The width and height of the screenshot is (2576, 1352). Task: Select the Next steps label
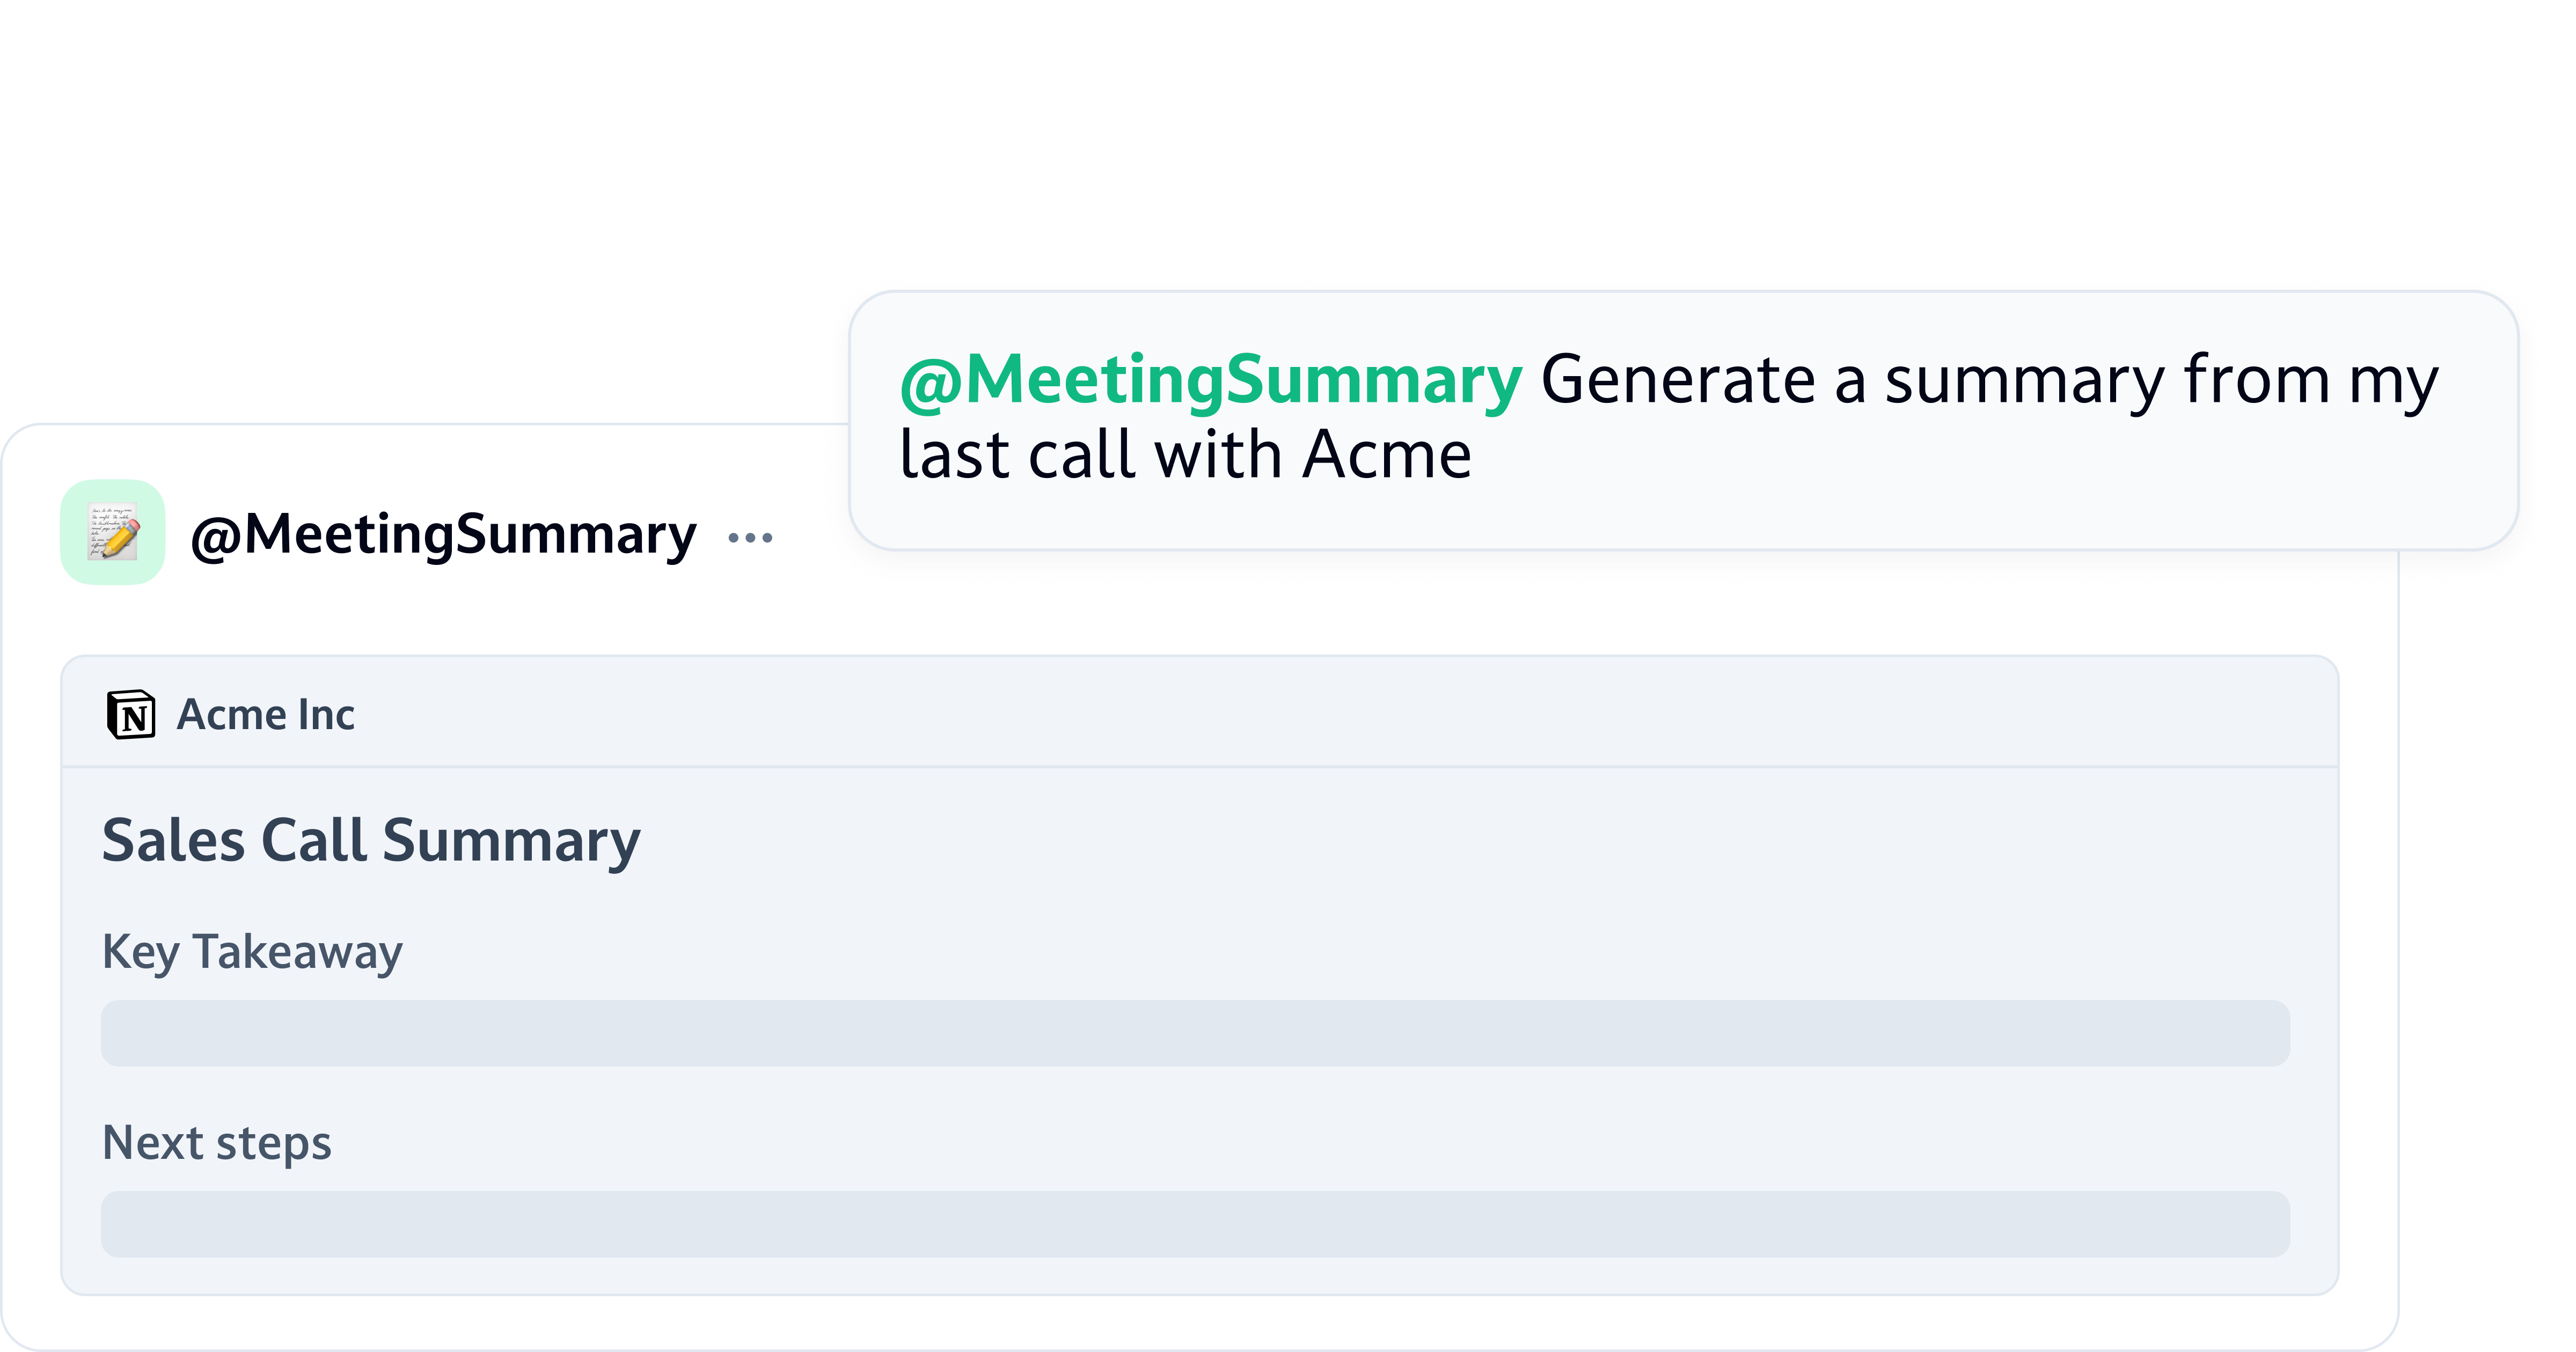click(x=216, y=1143)
